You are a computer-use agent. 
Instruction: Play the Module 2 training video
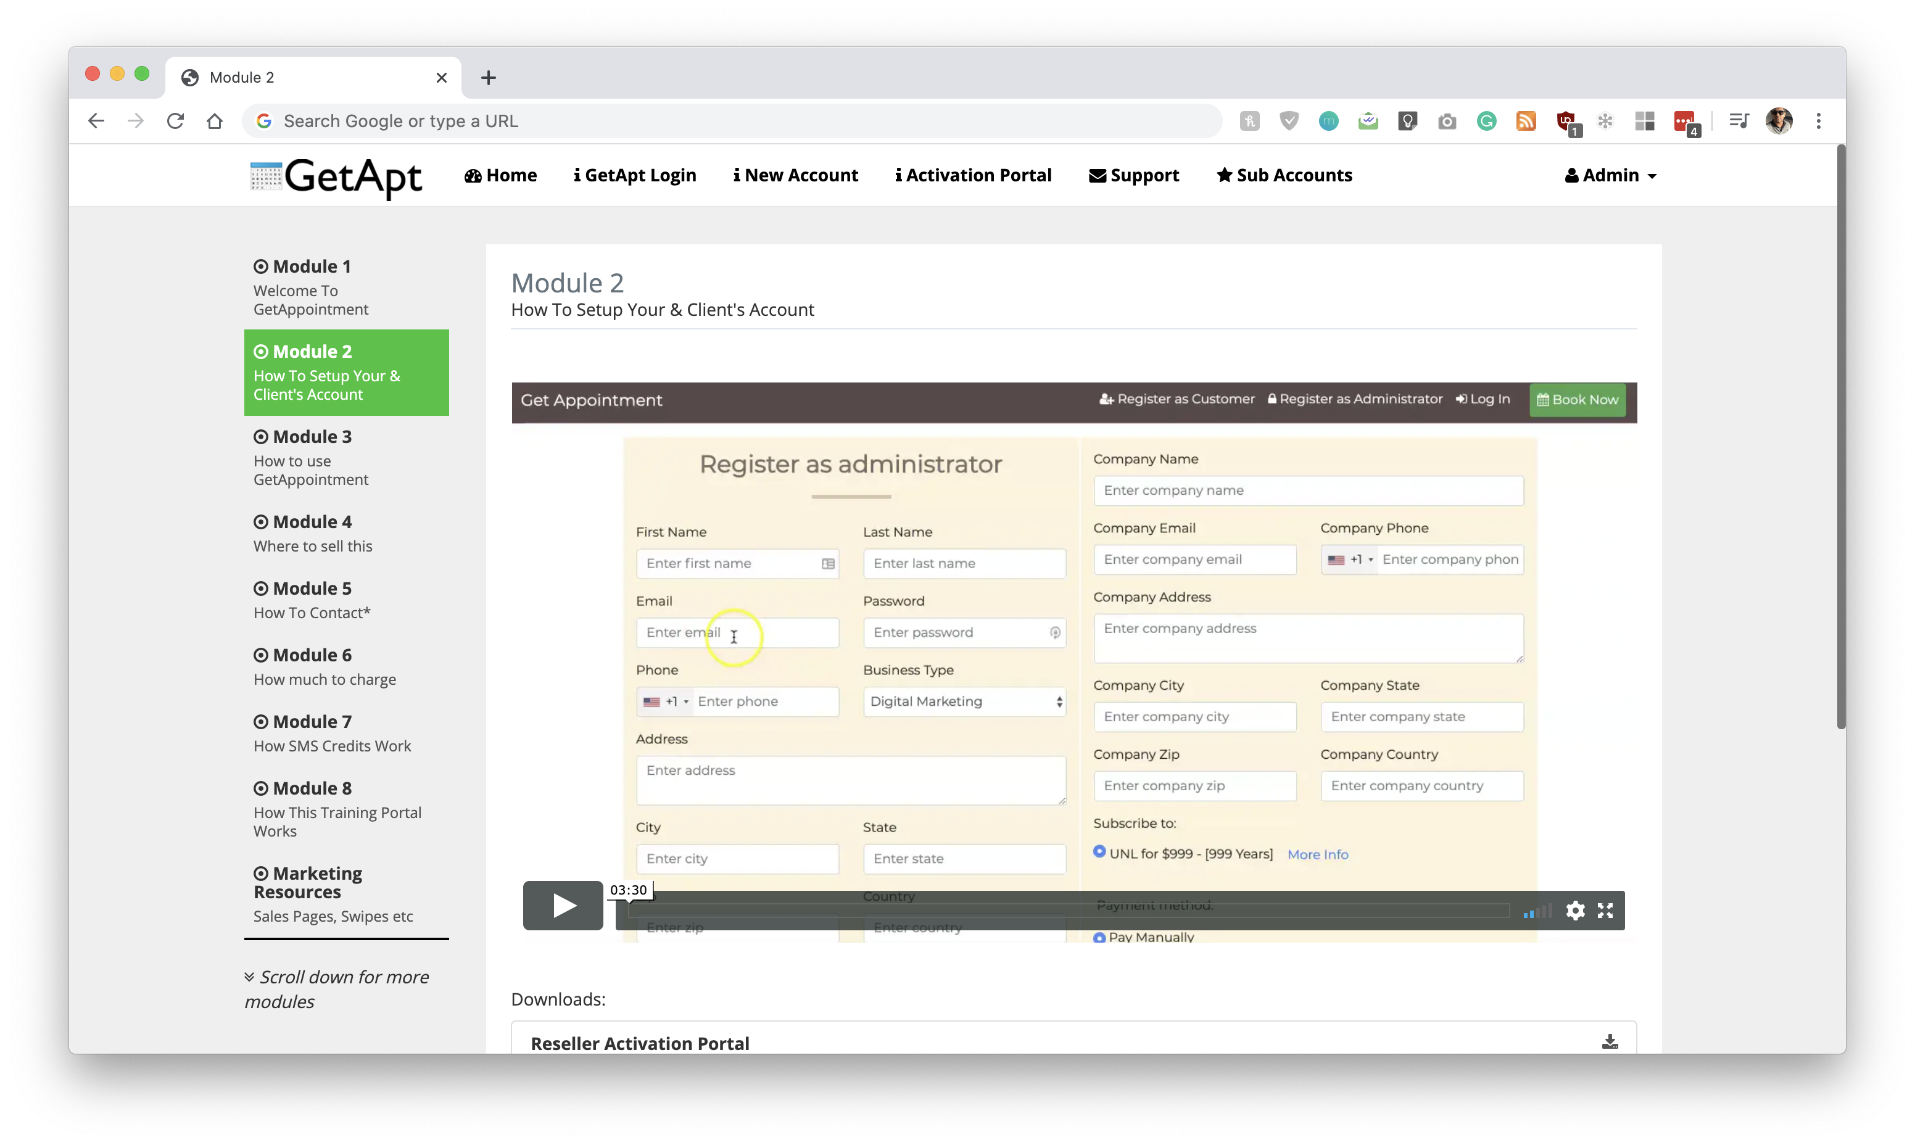(563, 905)
